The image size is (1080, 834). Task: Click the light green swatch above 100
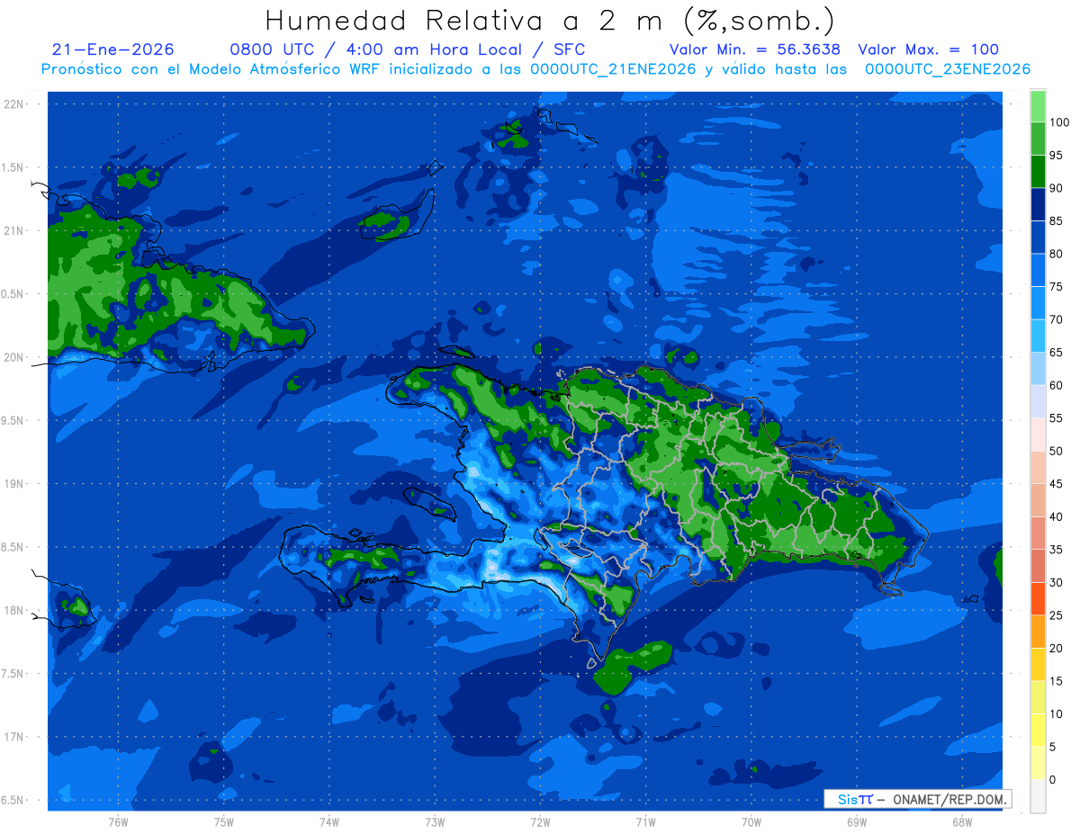pos(1038,106)
